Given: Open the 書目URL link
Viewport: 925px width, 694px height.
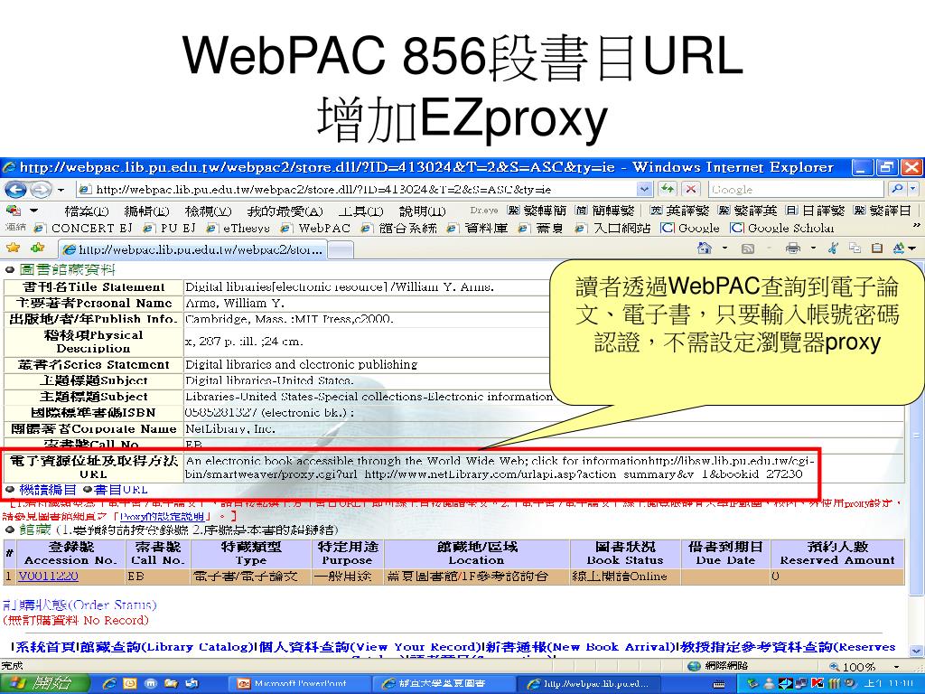Looking at the screenshot, I should point(120,490).
